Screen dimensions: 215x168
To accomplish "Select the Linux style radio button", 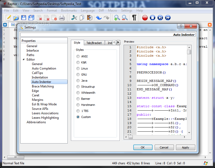I will [78, 68].
